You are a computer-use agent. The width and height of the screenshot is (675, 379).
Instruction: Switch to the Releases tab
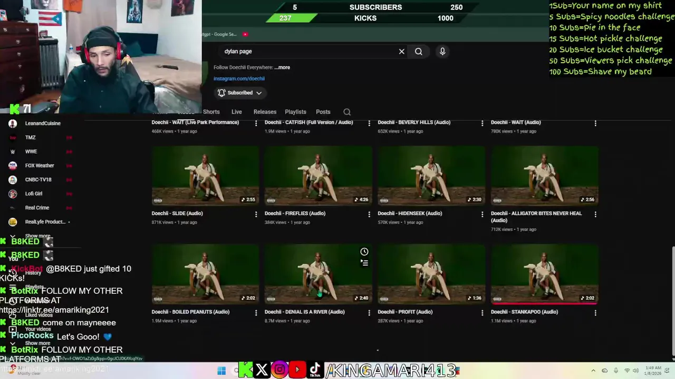click(265, 112)
